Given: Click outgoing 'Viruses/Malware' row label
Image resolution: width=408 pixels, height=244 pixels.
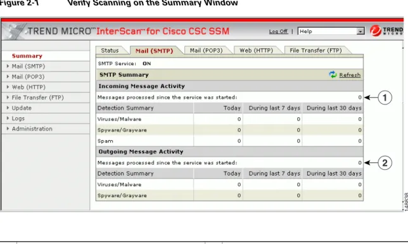Looking at the screenshot, I should tap(119, 184).
